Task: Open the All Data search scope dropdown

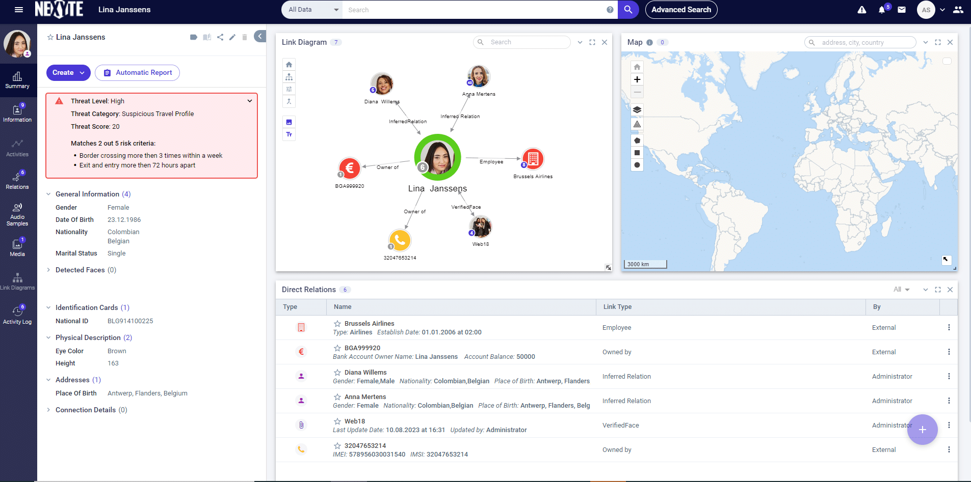Action: (x=311, y=10)
